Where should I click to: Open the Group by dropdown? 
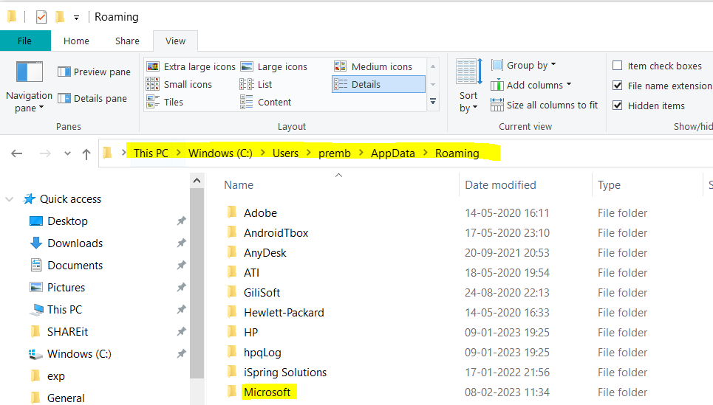click(524, 66)
